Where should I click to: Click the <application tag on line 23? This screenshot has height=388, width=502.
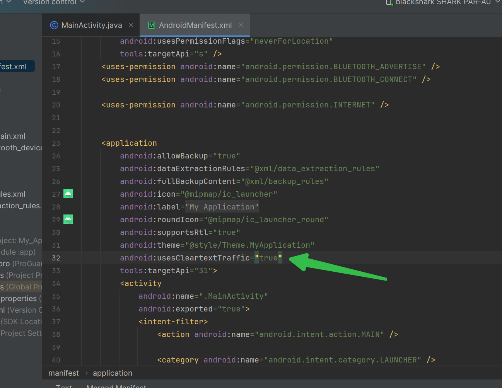click(129, 143)
